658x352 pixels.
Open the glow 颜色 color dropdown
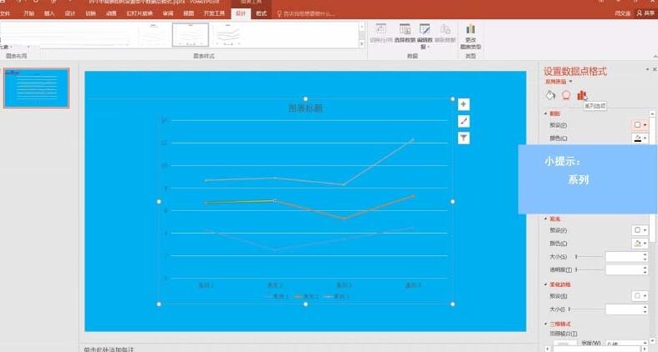point(640,244)
